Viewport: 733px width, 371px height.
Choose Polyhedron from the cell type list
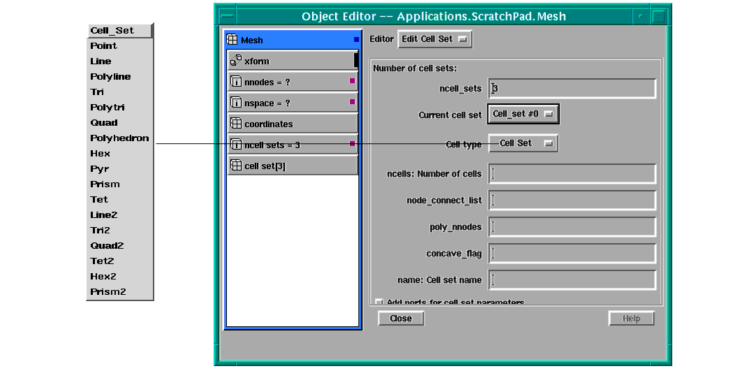119,138
